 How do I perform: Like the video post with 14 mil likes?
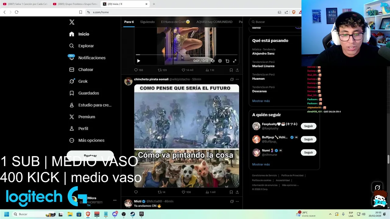[x=187, y=70]
